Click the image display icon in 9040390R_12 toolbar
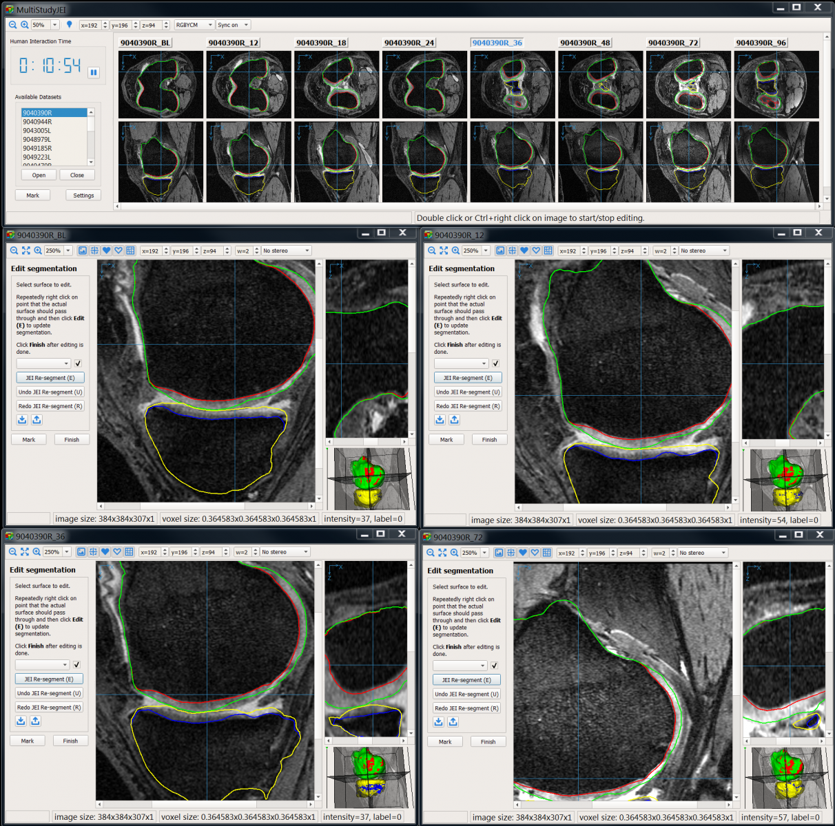The width and height of the screenshot is (835, 826). click(x=499, y=251)
